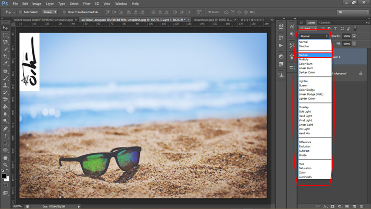371x209 pixels.
Task: Toggle layer filtering switch in Layers panel
Action: pos(355,29)
